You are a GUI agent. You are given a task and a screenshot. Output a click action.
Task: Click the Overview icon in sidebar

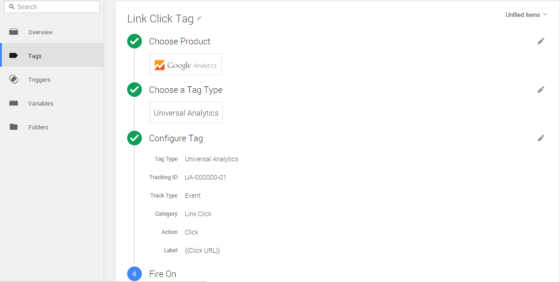click(x=14, y=32)
